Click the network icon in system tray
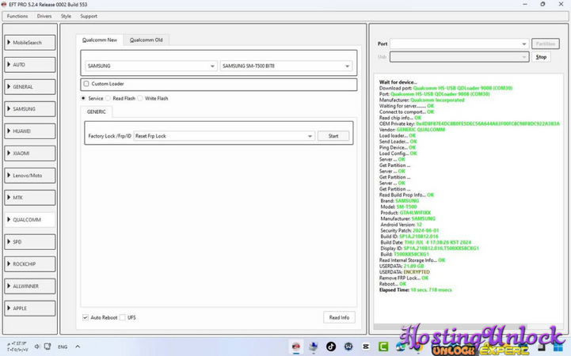This screenshot has height=356, width=571. [x=48, y=347]
